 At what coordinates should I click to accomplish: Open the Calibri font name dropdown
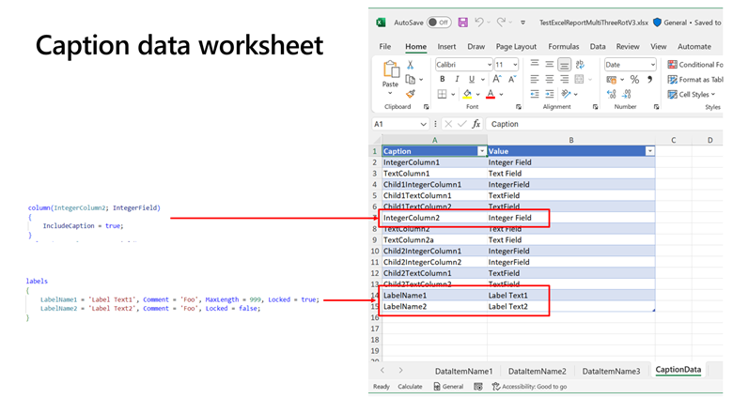click(x=490, y=65)
